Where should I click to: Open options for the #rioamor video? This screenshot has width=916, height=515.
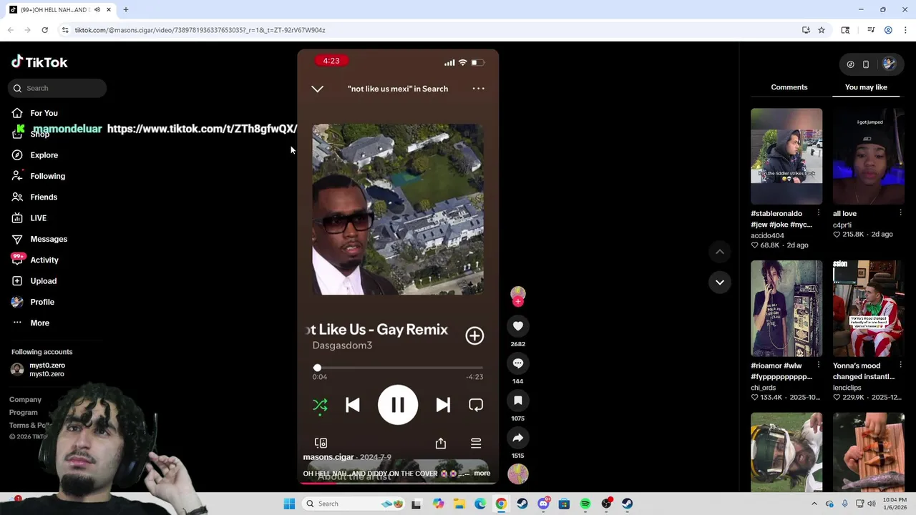click(x=818, y=366)
